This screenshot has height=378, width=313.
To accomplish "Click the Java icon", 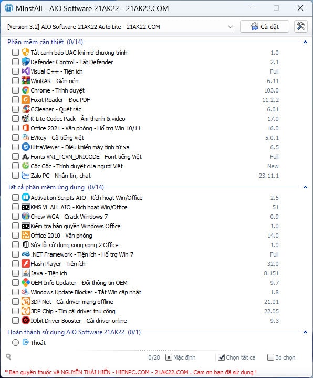I will (x=26, y=273).
